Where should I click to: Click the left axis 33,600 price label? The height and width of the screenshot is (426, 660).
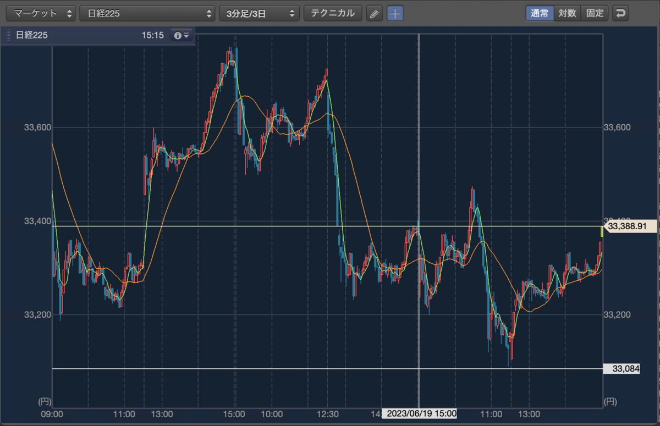tap(38, 128)
